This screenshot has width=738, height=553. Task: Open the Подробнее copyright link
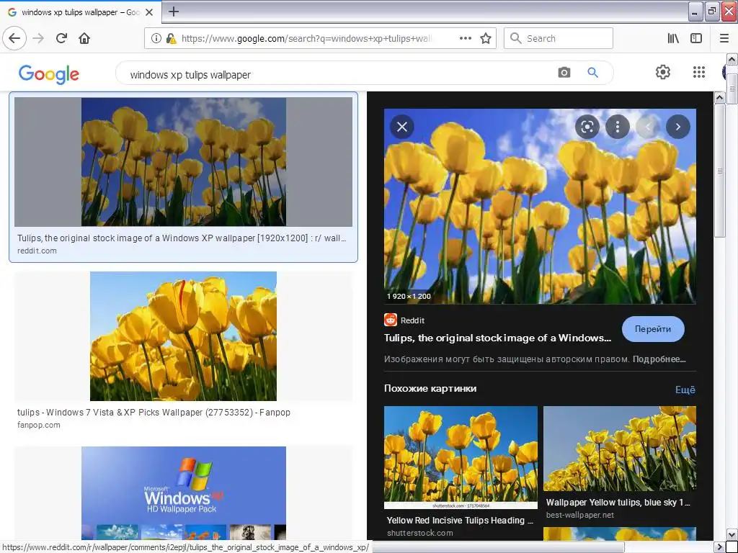tap(659, 359)
